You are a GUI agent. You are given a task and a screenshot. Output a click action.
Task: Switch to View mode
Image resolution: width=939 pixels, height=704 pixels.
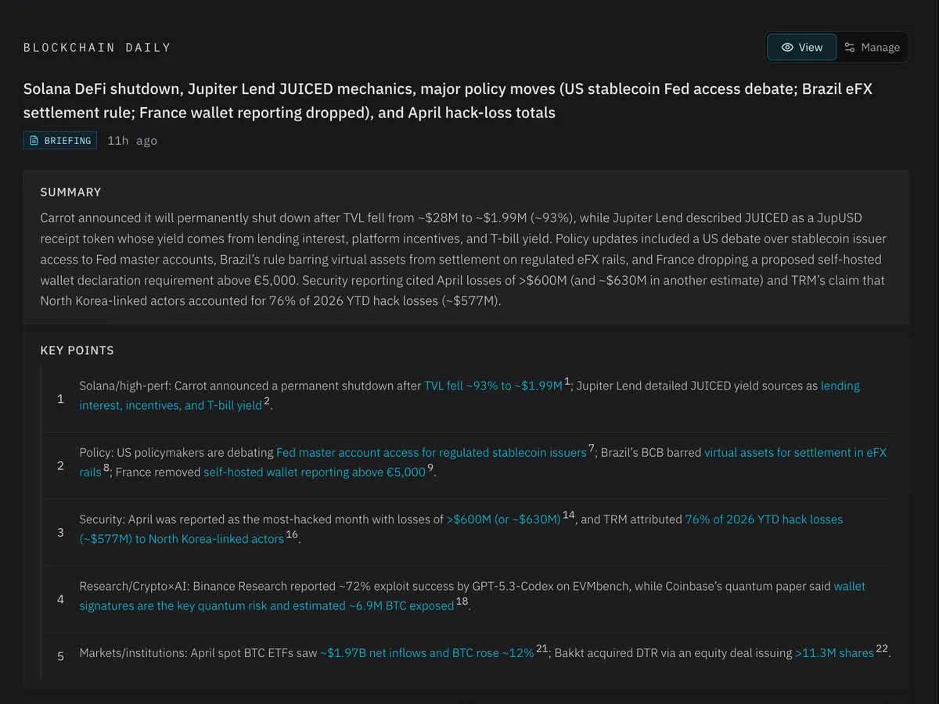[801, 47]
